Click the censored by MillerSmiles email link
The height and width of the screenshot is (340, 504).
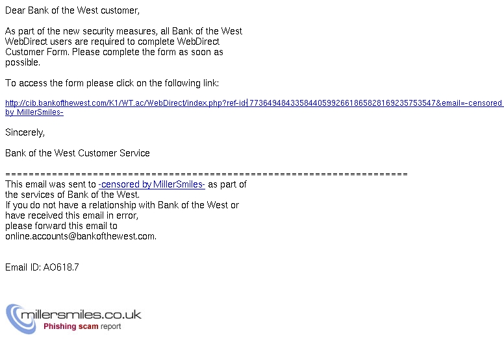152,184
